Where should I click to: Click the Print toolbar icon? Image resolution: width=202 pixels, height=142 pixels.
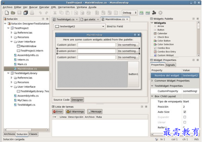(32, 13)
